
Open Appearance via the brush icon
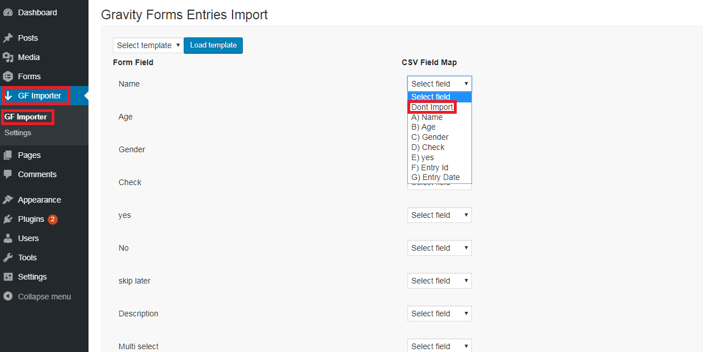(x=8, y=199)
